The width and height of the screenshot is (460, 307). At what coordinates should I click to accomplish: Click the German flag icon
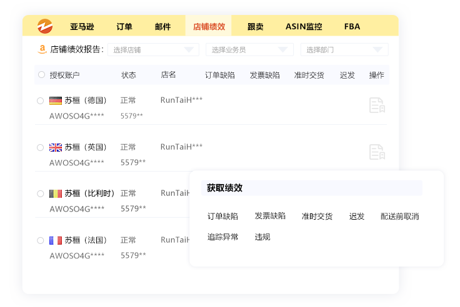[x=56, y=100]
